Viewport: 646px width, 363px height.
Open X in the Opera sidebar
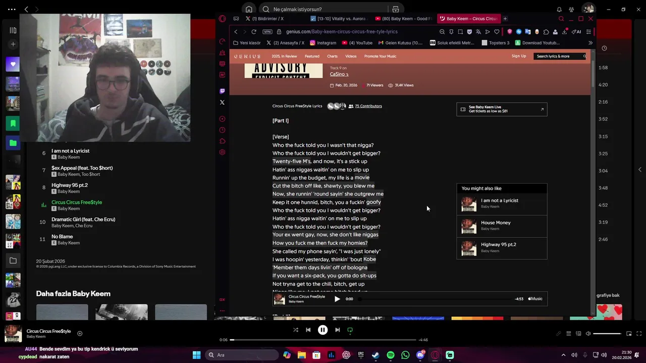[222, 102]
